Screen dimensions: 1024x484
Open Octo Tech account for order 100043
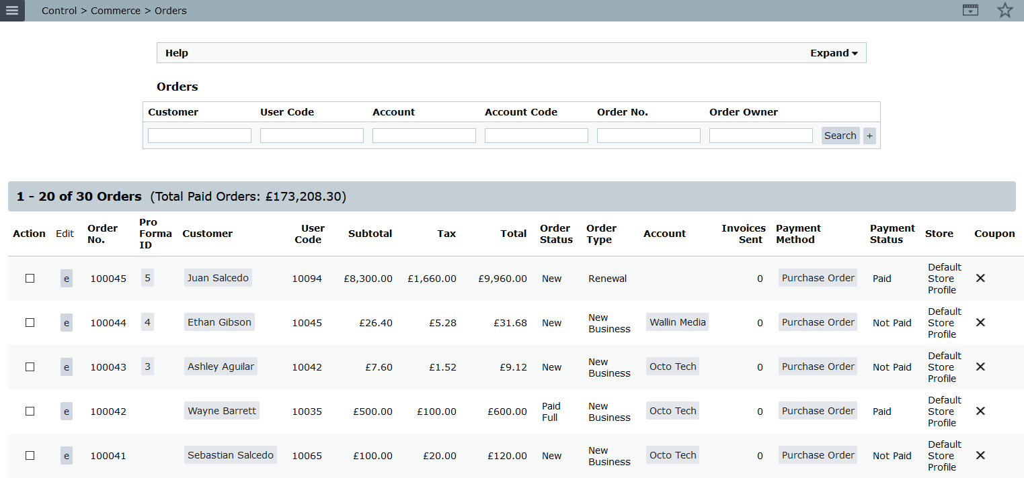(x=672, y=367)
